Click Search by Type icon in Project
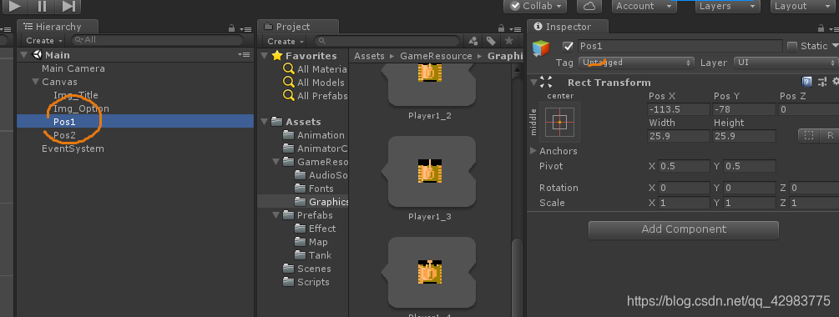The width and height of the screenshot is (839, 317). pos(473,41)
